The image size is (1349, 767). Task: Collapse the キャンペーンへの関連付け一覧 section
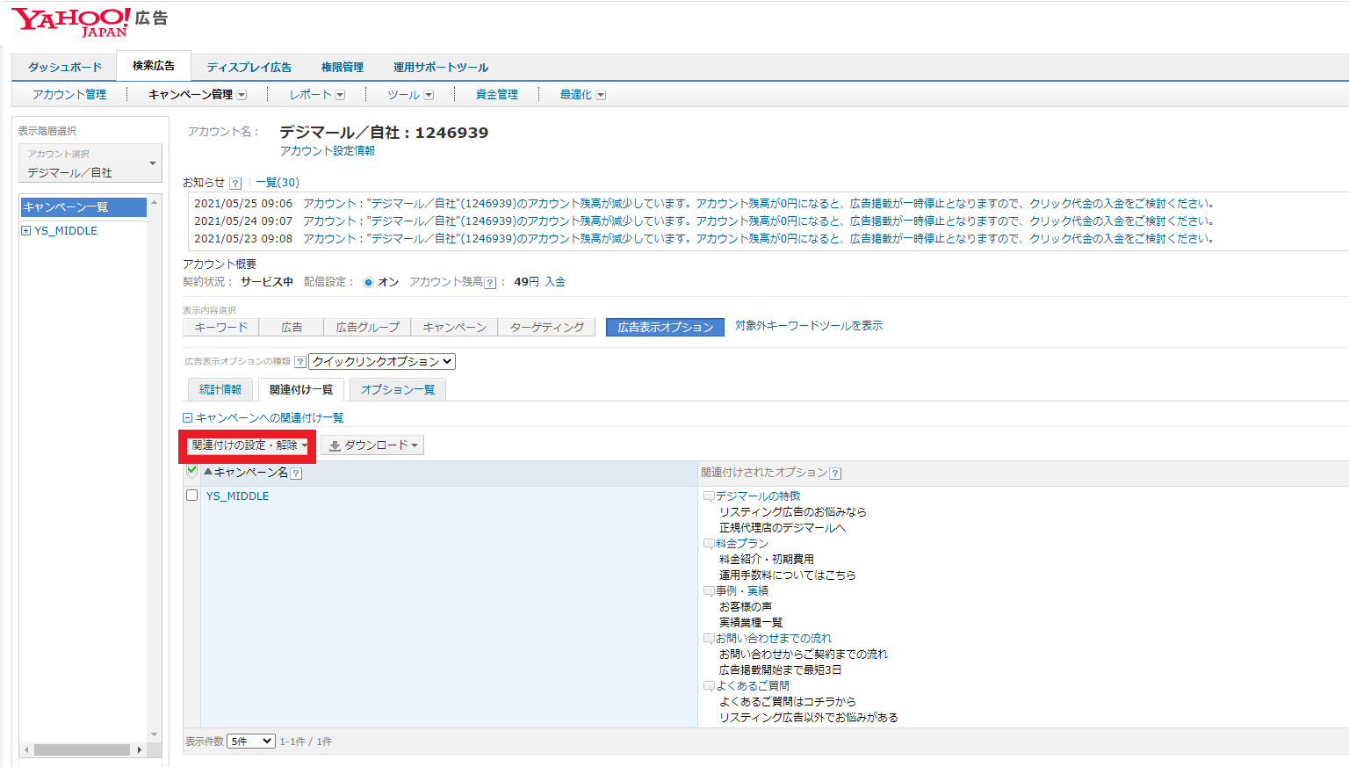pyautogui.click(x=187, y=418)
